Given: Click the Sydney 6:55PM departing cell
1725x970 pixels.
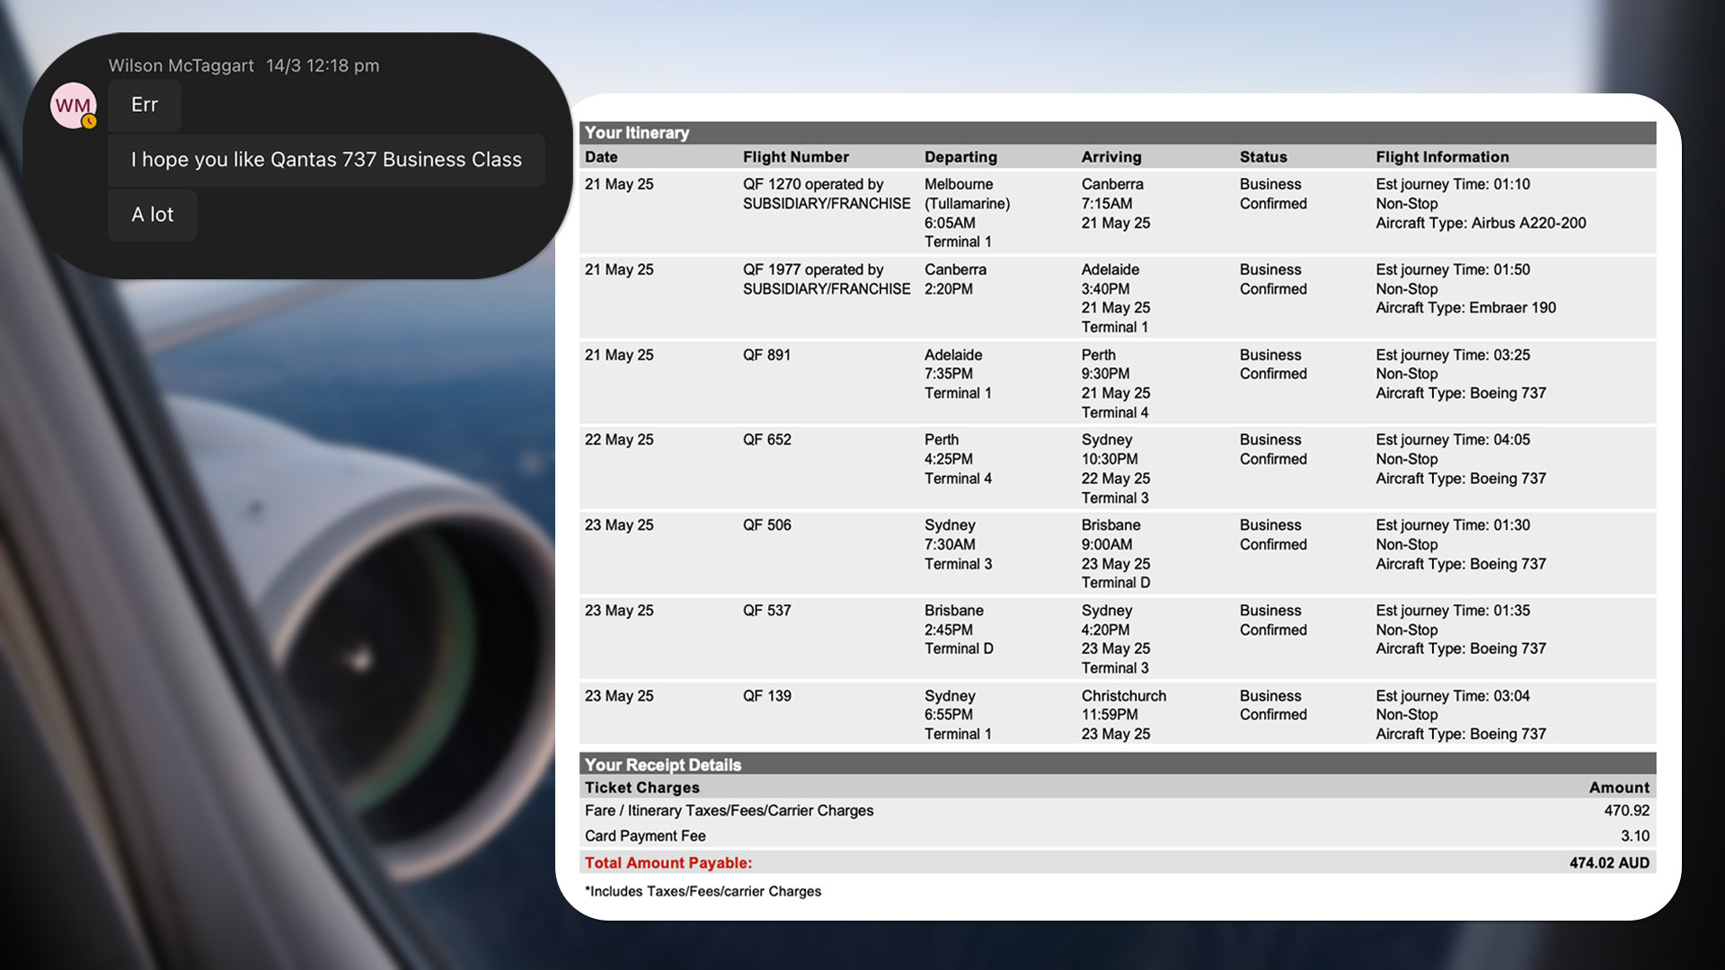Looking at the screenshot, I should [958, 715].
